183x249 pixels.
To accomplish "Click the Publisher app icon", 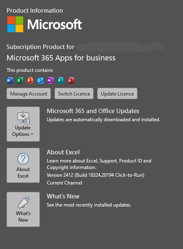I will 61,80.
